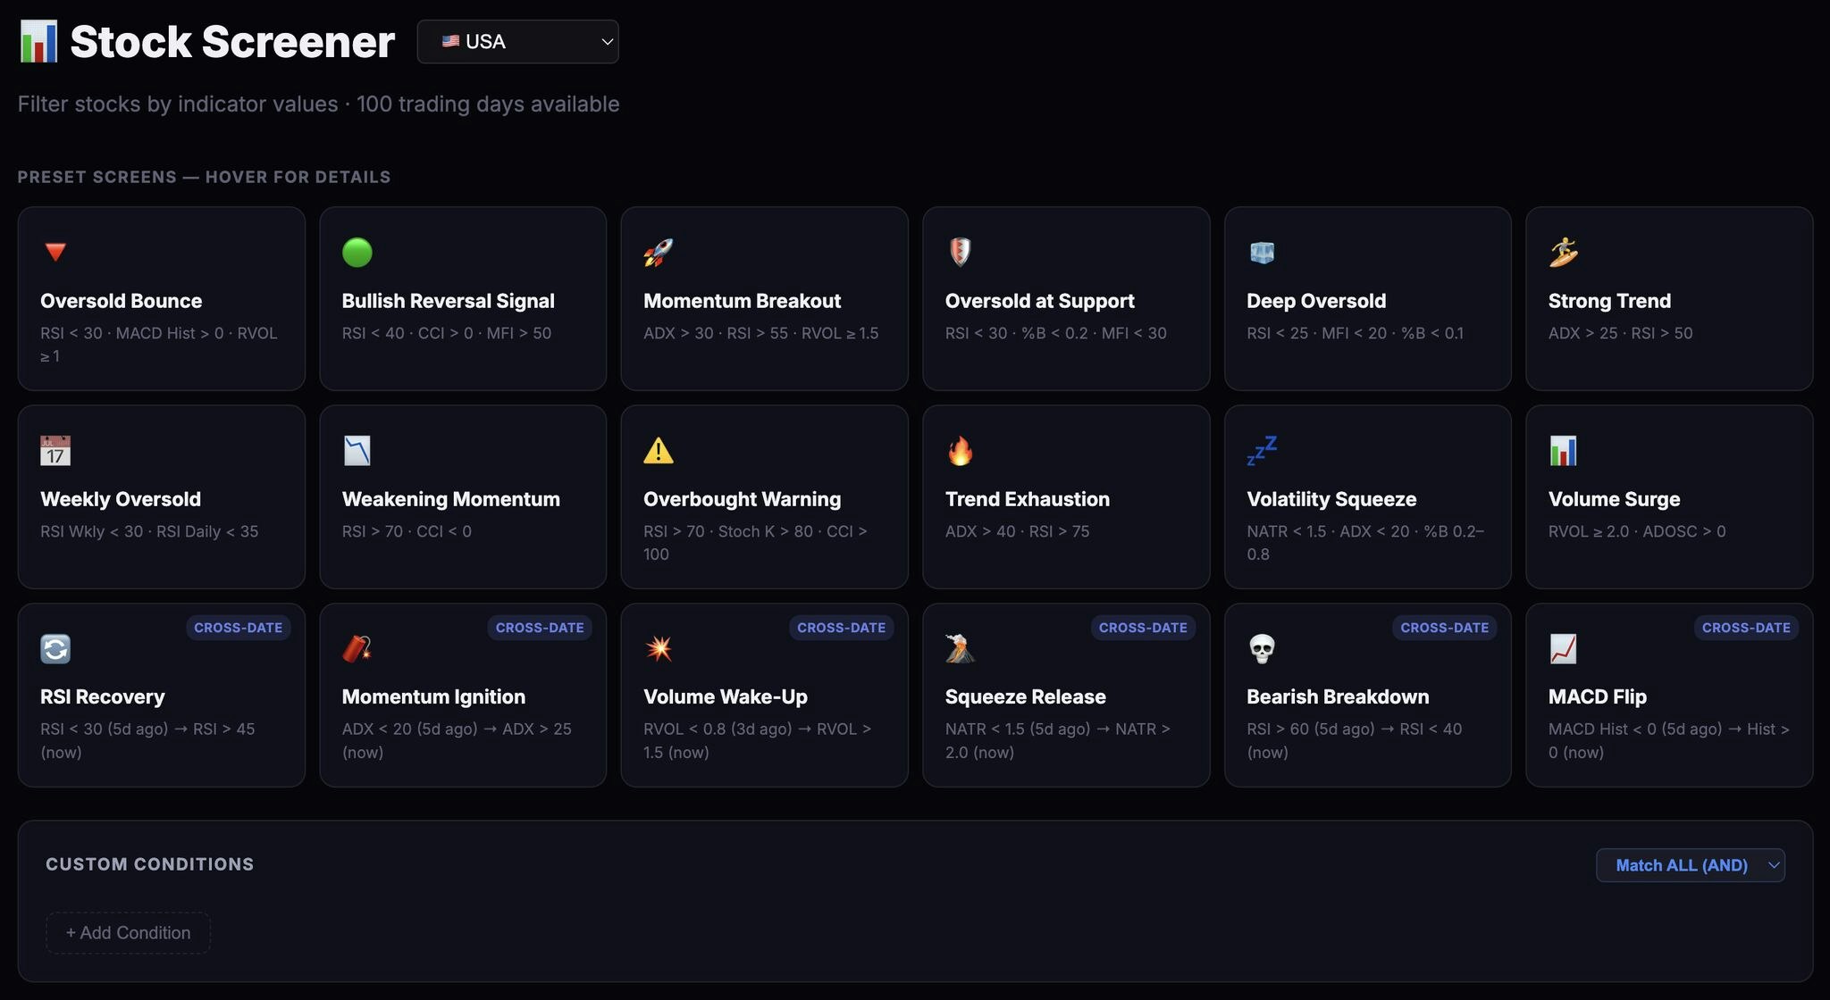This screenshot has height=1000, width=1830.
Task: Click the 'PRESET SCREENS — HOVER FOR DETAILS' heading
Action: (204, 177)
